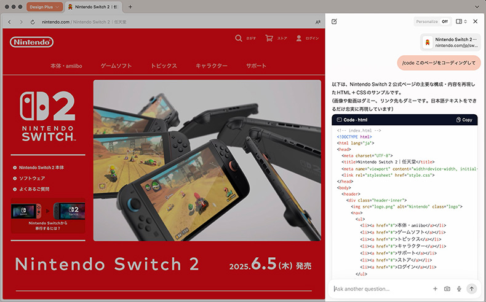The image size is (486, 302).
Task: Click the Nintendo Switch 2 logo in sidebar
Action: click(48, 116)
